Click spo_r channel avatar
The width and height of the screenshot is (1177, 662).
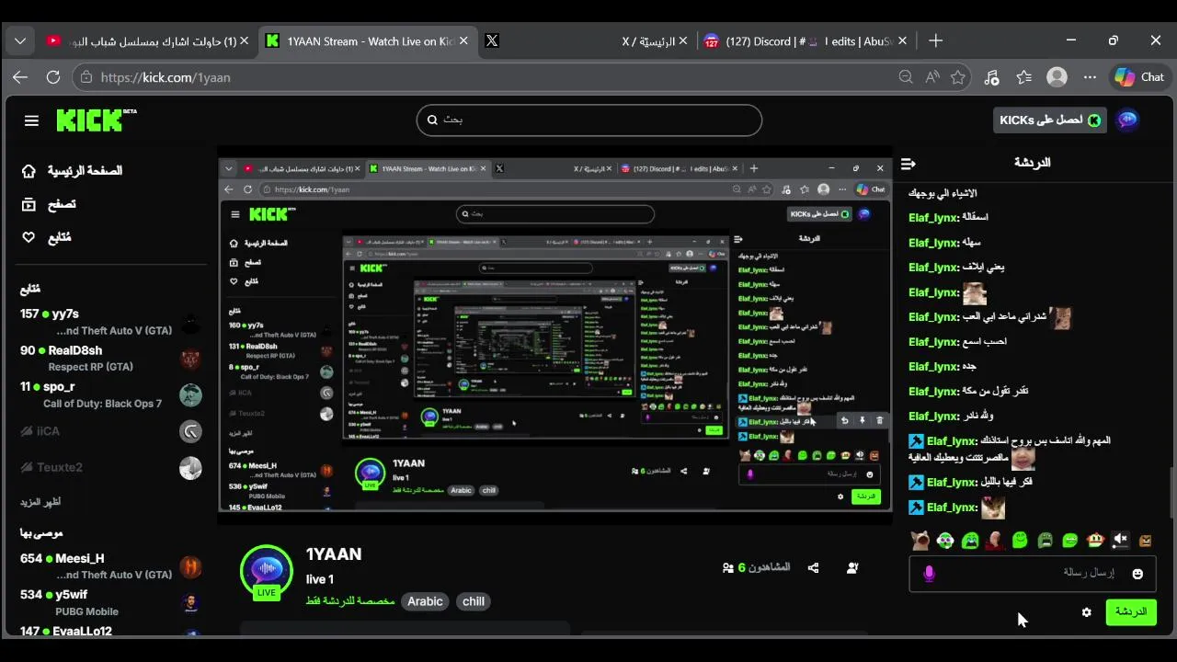(190, 395)
